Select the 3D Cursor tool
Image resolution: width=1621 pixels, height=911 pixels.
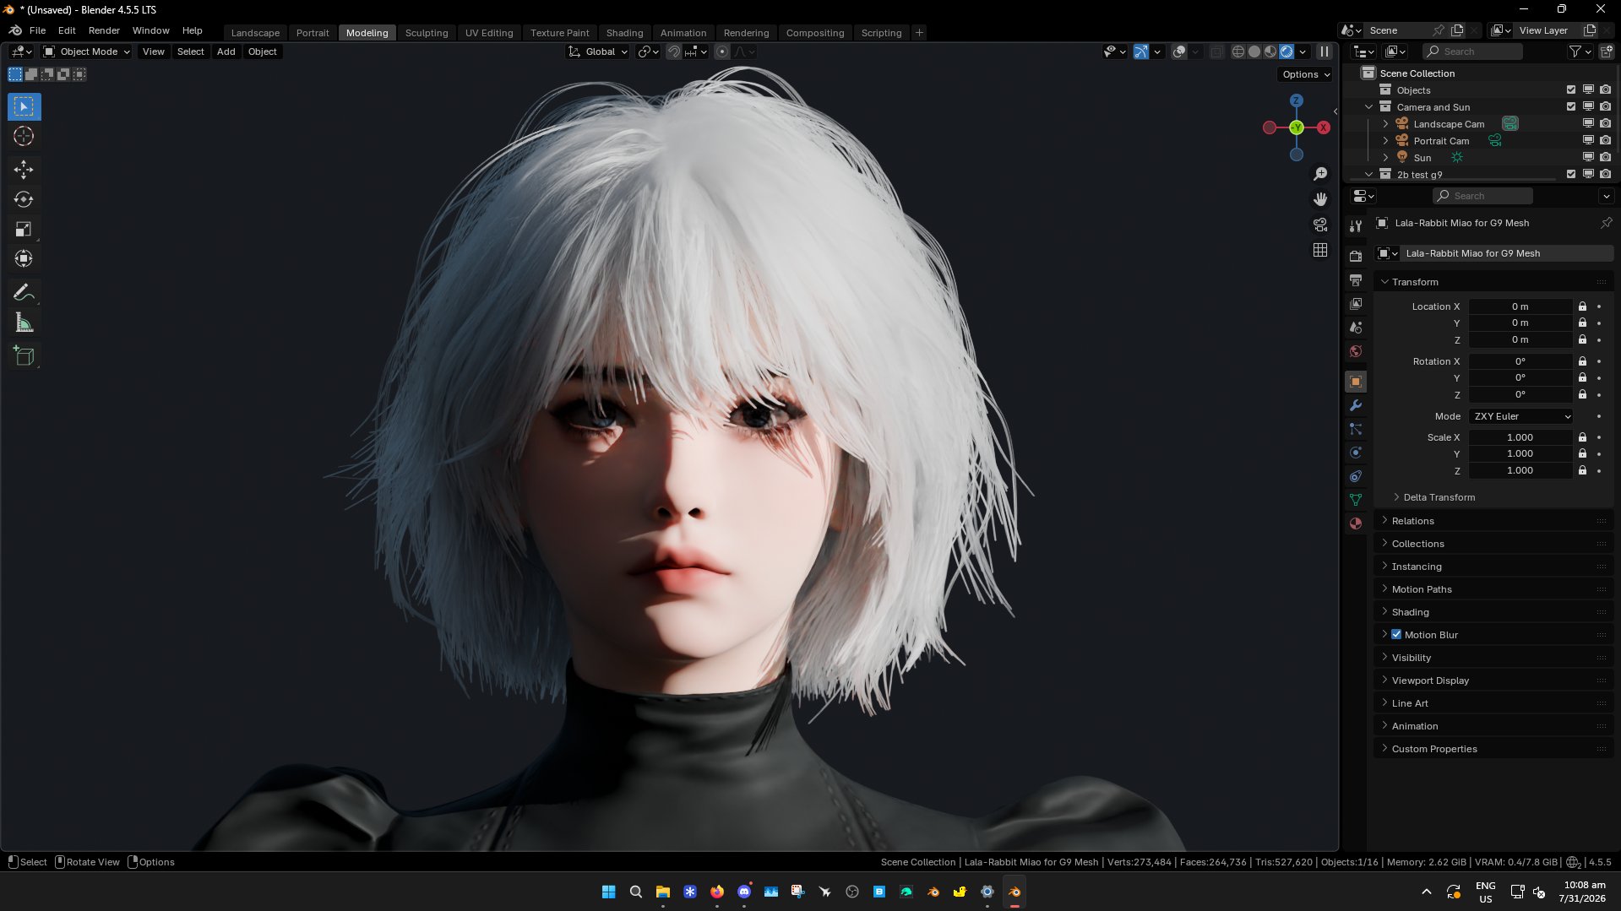click(x=24, y=137)
